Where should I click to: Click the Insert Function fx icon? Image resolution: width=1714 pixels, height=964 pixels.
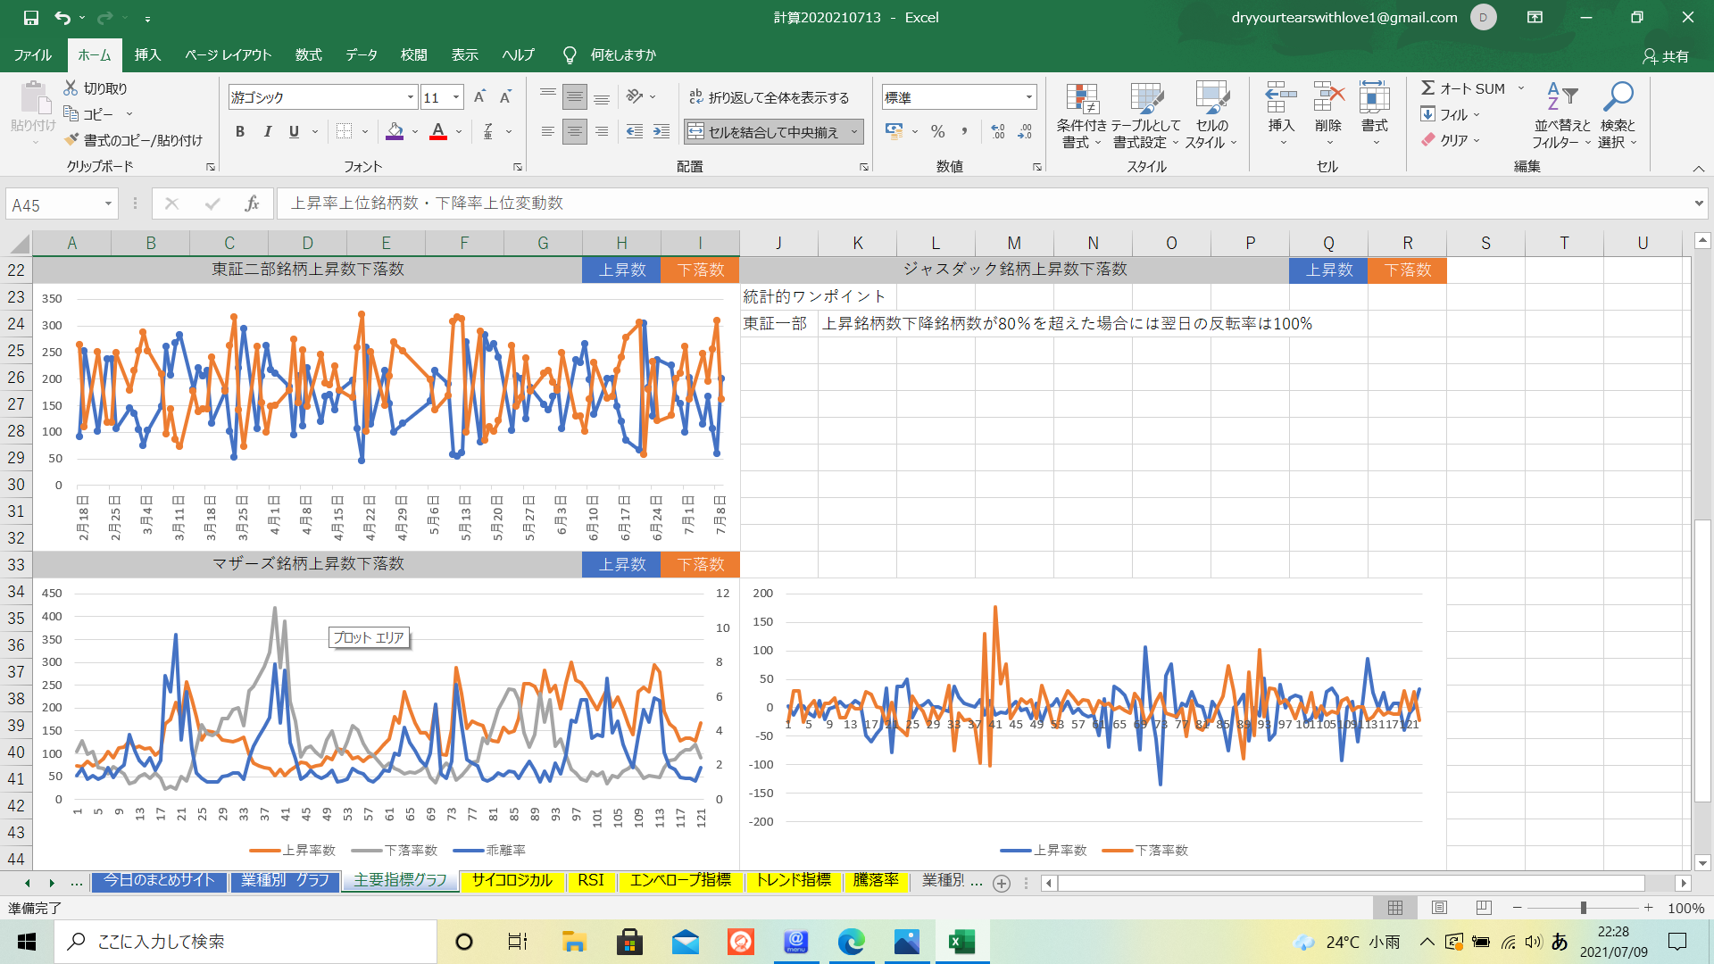tap(252, 204)
